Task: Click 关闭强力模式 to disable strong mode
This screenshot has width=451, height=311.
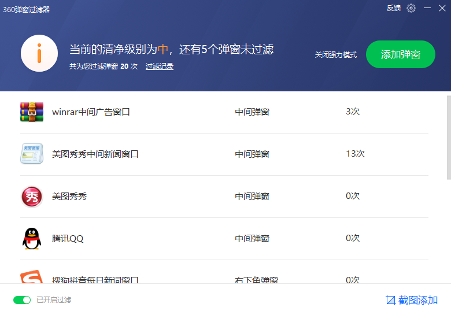Action: (336, 54)
